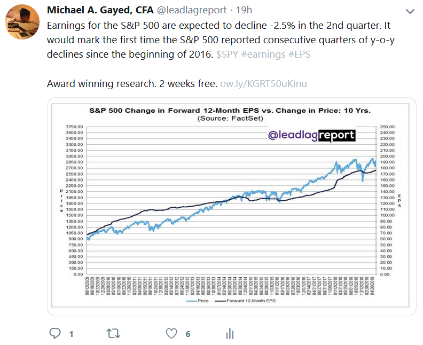Like the tweet with the heart icon
Viewport: 423px width, 345px height.
(171, 334)
